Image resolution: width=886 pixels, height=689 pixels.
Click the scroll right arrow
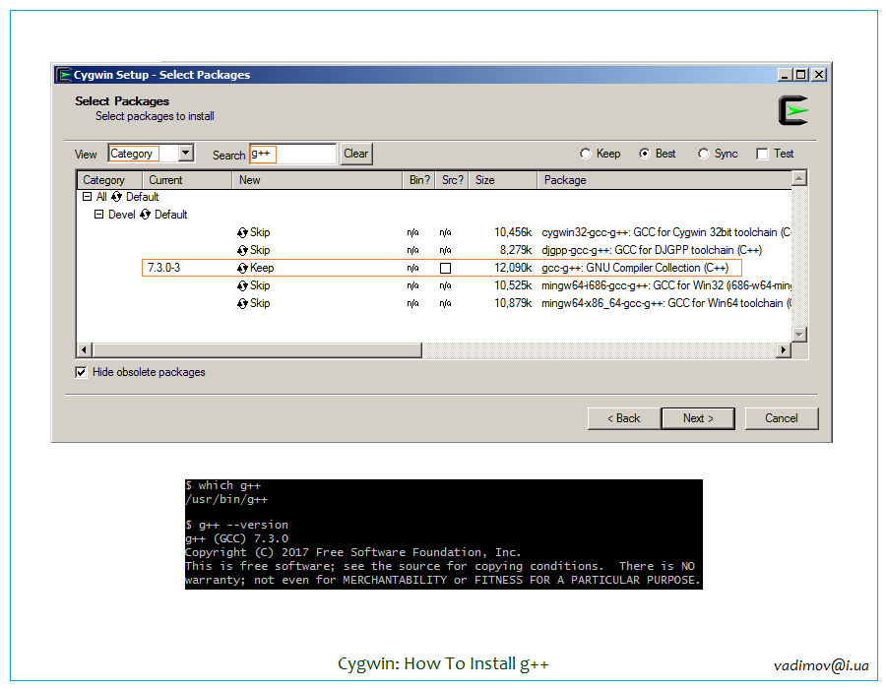click(784, 350)
